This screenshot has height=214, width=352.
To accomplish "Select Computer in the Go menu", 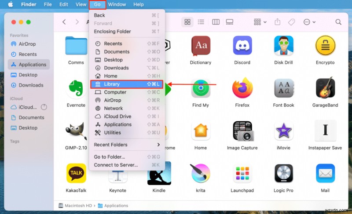I will pos(127,92).
